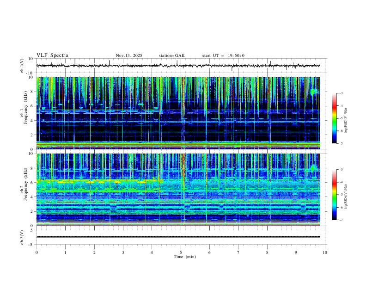Click the "7" tick on Time axis
The image size is (366, 283).
[238, 252]
